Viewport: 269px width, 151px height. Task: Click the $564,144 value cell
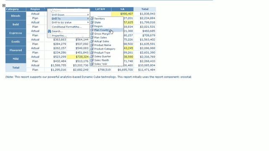[78, 39]
